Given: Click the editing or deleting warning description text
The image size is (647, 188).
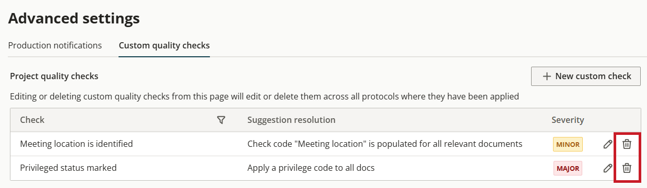Looking at the screenshot, I should 264,96.
